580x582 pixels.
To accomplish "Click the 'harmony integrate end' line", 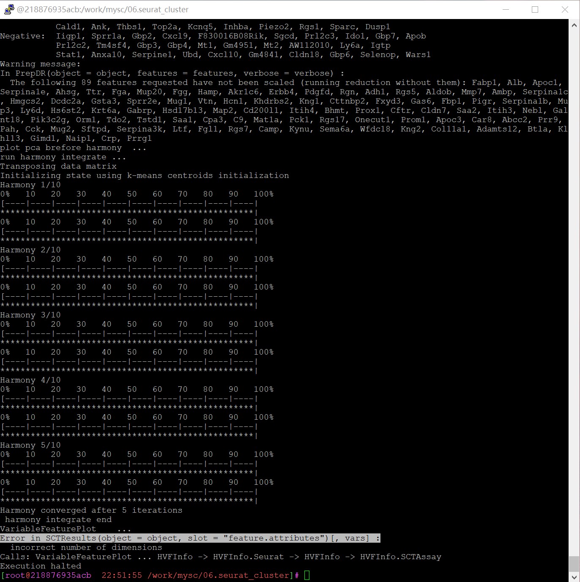I will (58, 520).
